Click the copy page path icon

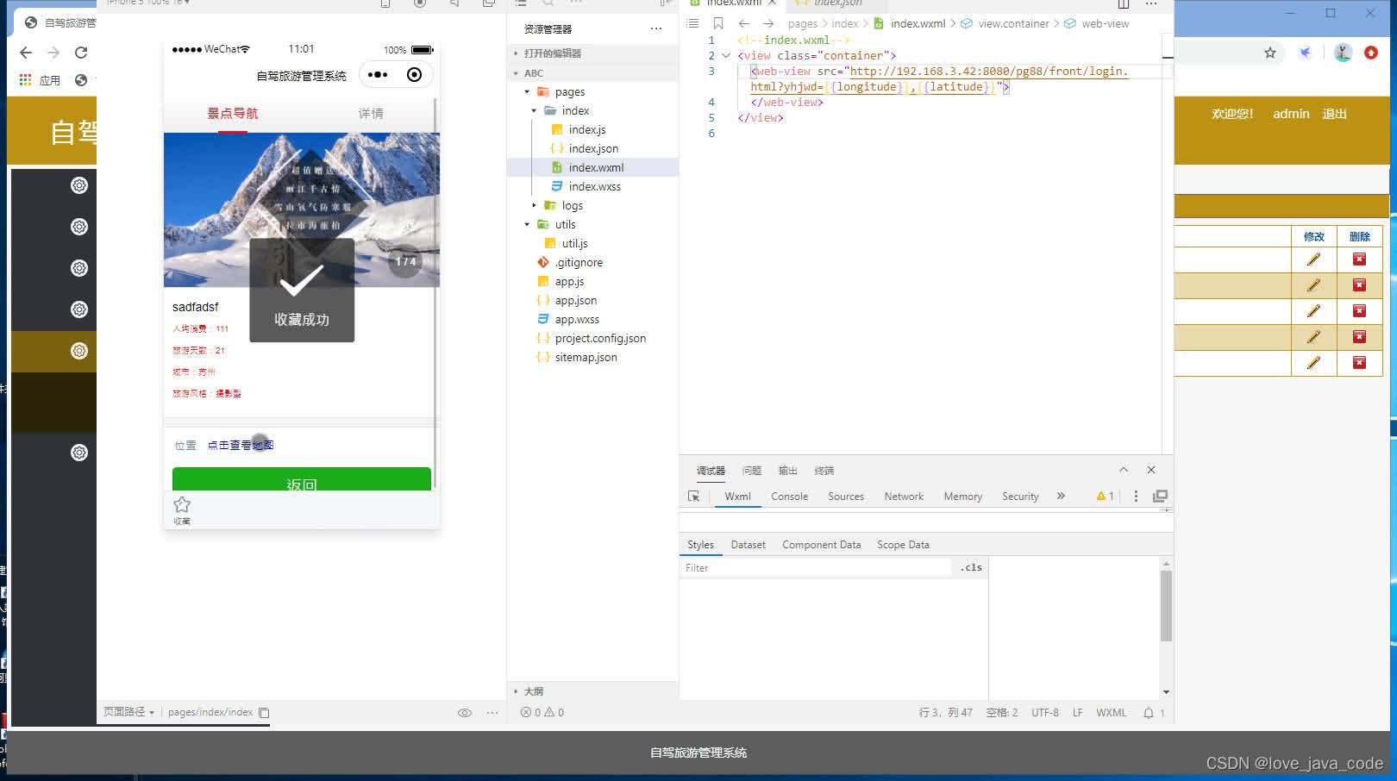pos(264,713)
